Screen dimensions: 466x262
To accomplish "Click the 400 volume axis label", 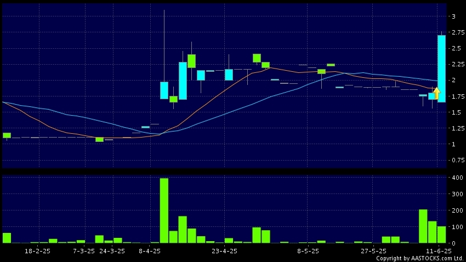I will click(457, 178).
